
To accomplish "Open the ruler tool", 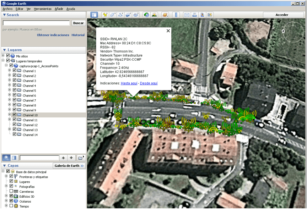I will 176,15.
